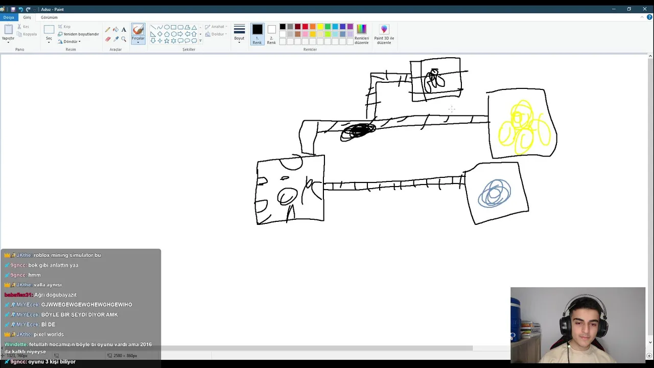The width and height of the screenshot is (654, 368).
Task: Choose the five-point star shape
Action: [x=167, y=41]
